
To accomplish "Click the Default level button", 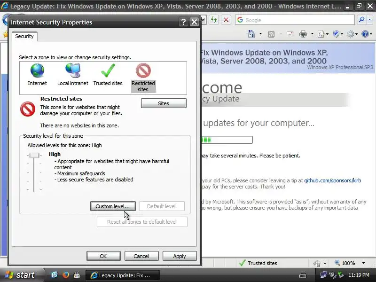I will [162, 206].
